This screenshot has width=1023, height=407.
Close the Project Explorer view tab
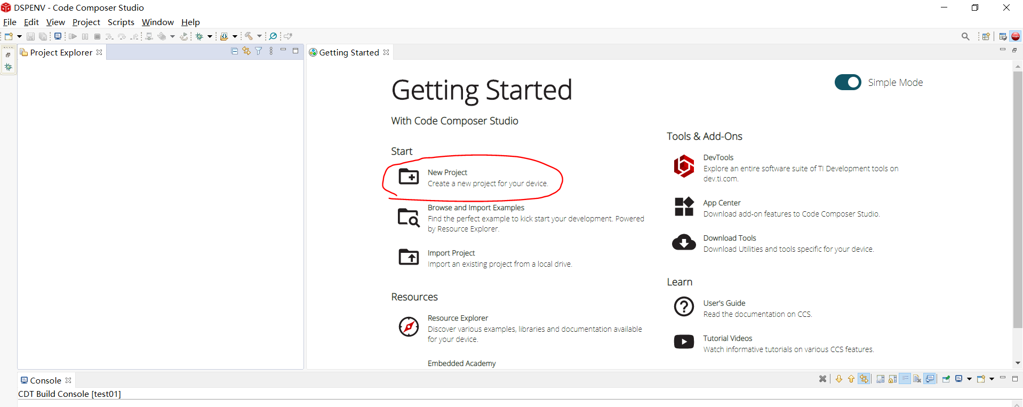pos(99,52)
